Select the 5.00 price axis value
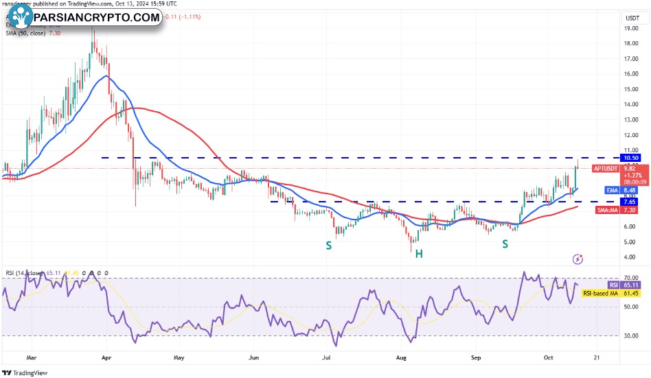The height and width of the screenshot is (378, 651). (x=630, y=242)
